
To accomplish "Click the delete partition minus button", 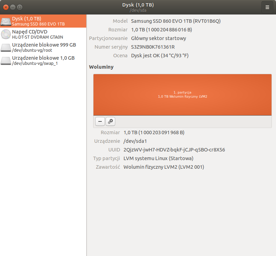I will tap(100, 121).
